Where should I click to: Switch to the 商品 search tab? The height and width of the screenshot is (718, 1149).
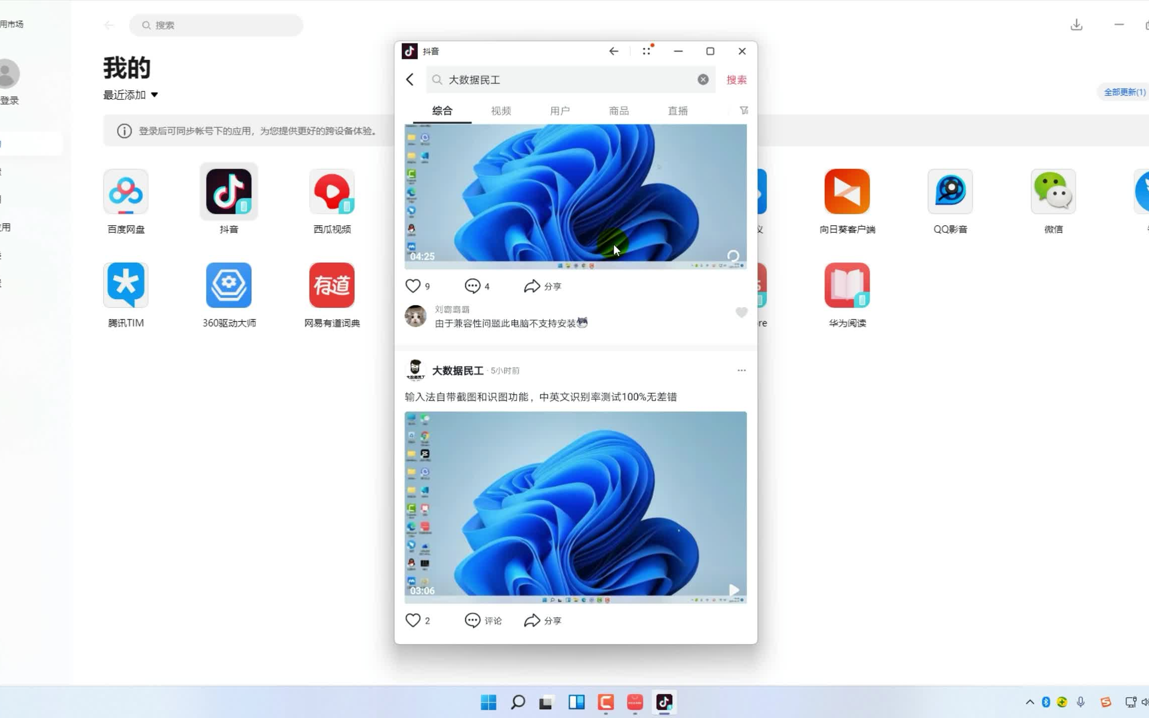618,111
